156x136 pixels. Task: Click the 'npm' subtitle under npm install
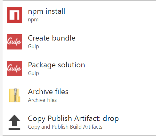[x=33, y=20]
